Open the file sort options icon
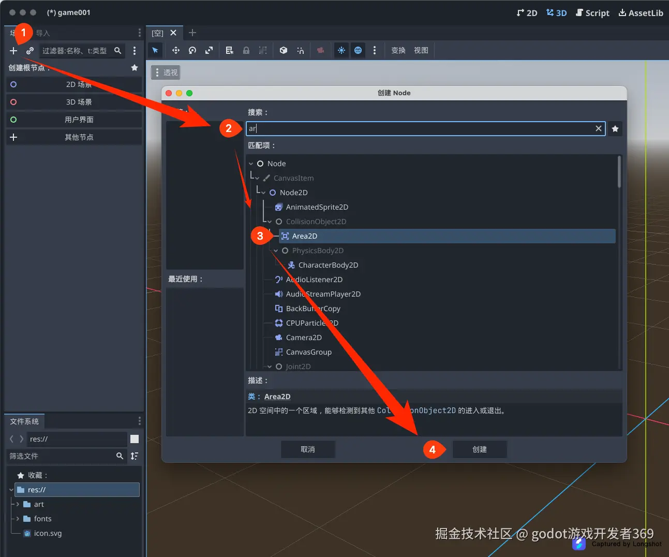Image resolution: width=669 pixels, height=557 pixels. click(135, 456)
